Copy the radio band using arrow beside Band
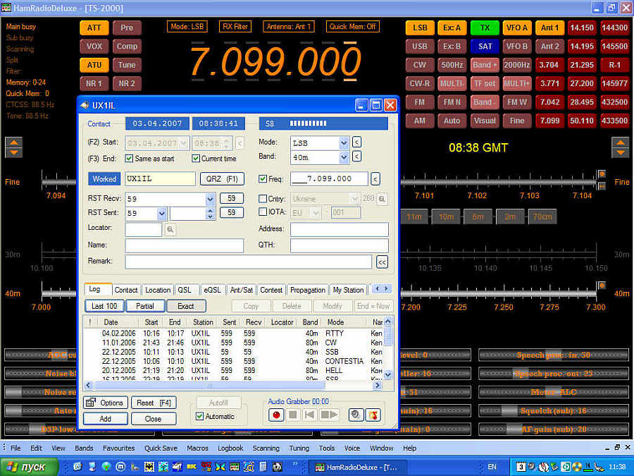The image size is (634, 476). pos(356,157)
